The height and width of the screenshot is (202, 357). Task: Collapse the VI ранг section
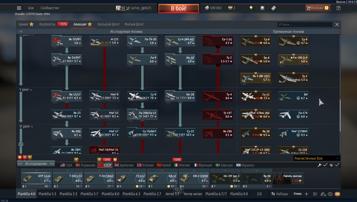point(26,127)
